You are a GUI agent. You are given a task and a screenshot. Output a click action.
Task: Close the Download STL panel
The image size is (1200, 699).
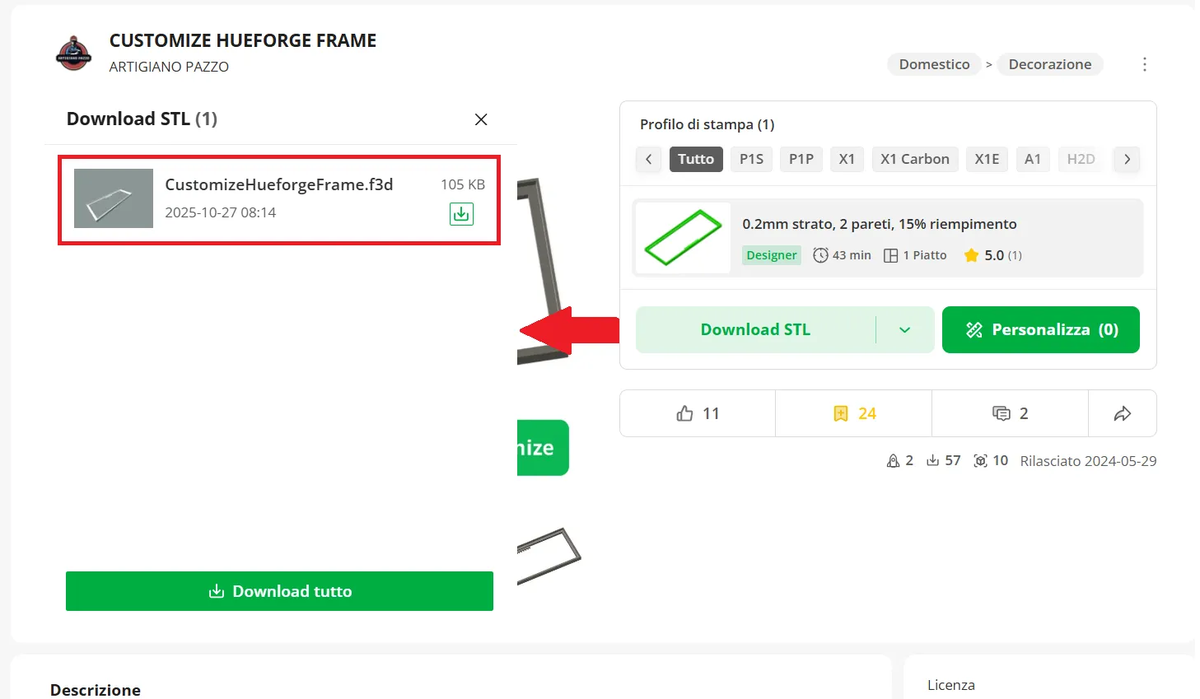(481, 119)
